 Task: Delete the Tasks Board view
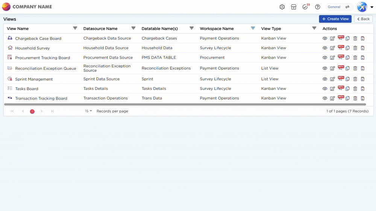[355, 89]
